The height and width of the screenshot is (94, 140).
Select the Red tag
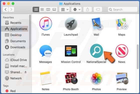coord(15,91)
